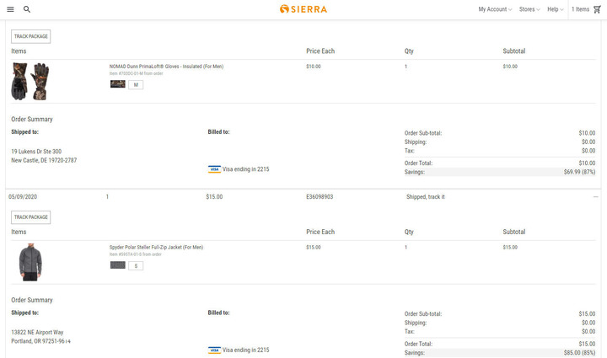
Task: Click gloves Order Total value $10.00
Action: coord(587,163)
